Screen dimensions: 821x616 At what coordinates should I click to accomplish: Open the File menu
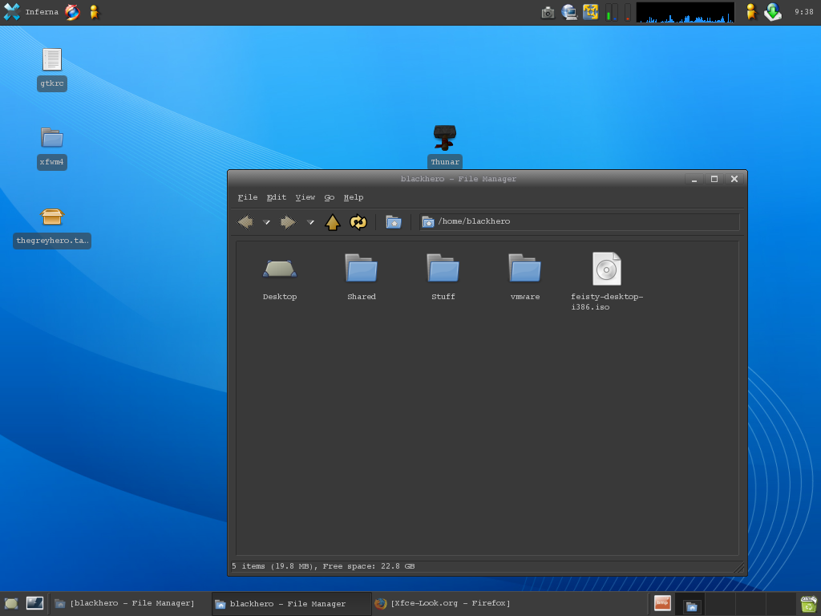pos(248,197)
